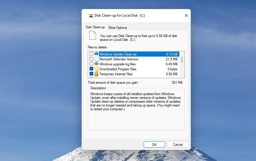
Task: Click the Microsoft Defender Antivirus file icon
Action: pyautogui.click(x=97, y=59)
